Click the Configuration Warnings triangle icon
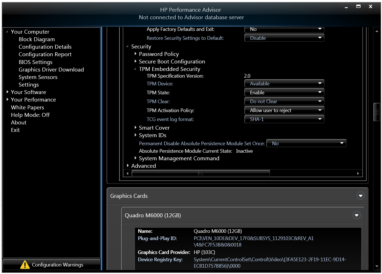 [x=25, y=265]
